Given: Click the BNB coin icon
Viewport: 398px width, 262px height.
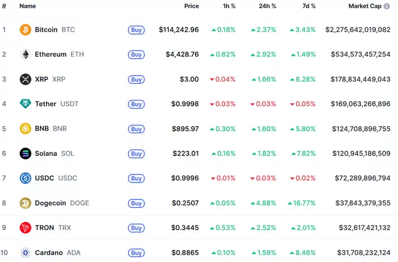Looking at the screenshot, I should 25,128.
